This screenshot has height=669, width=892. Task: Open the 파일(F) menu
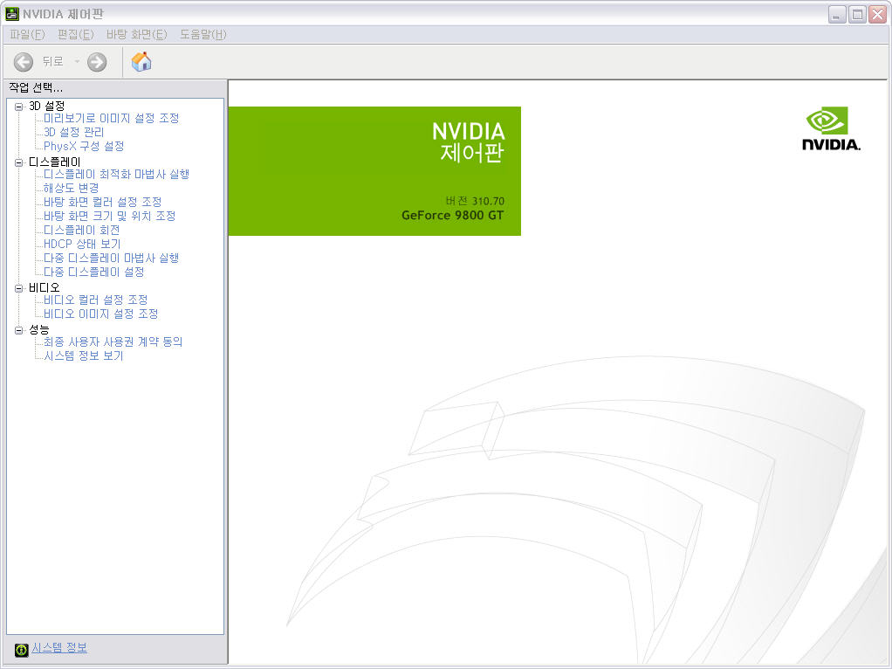tap(27, 34)
